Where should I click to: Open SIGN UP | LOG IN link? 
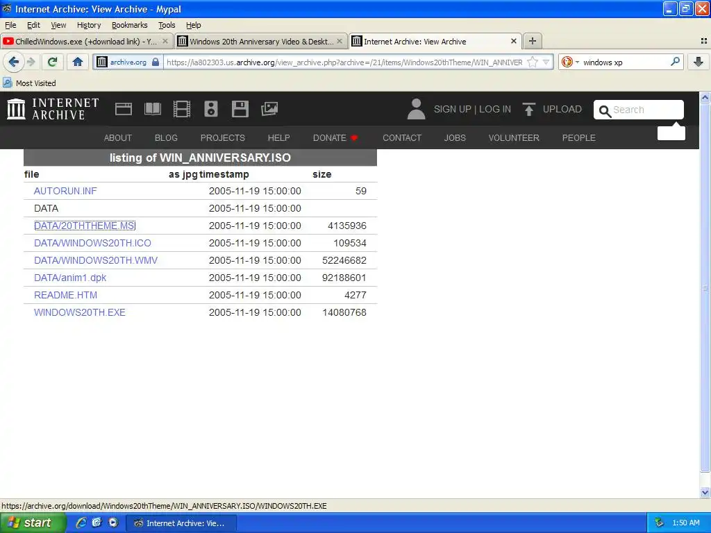472,109
